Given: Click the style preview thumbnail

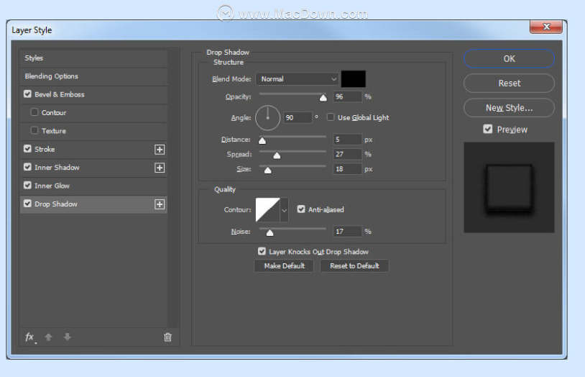Looking at the screenshot, I should 509,187.
